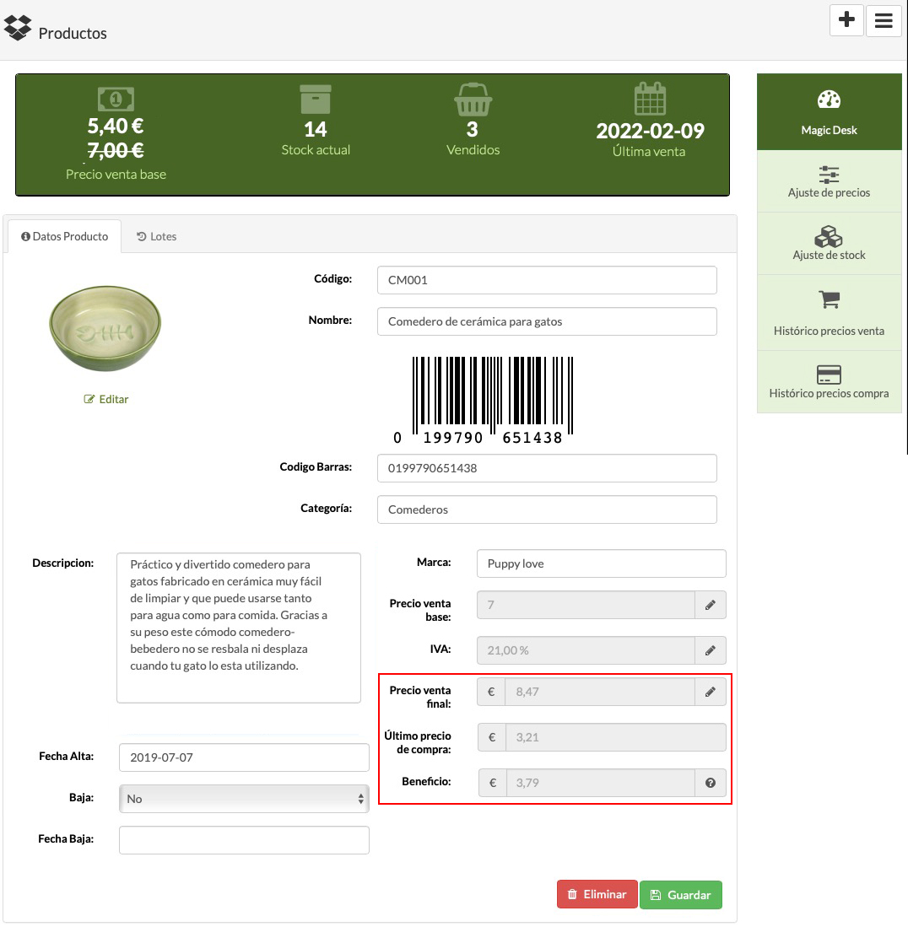
Task: Select the Datos Producto tab
Action: pyautogui.click(x=63, y=236)
